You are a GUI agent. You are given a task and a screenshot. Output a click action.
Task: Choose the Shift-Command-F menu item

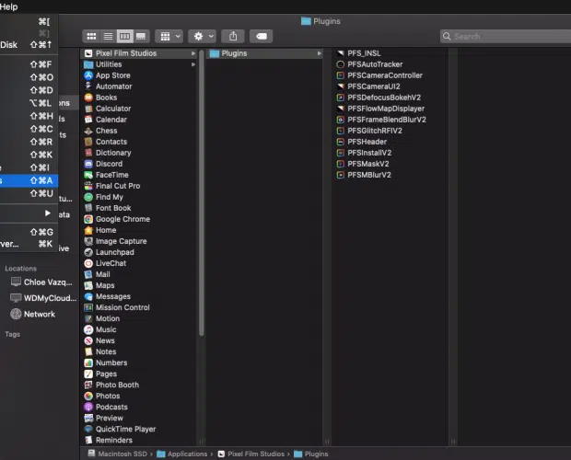coord(29,64)
